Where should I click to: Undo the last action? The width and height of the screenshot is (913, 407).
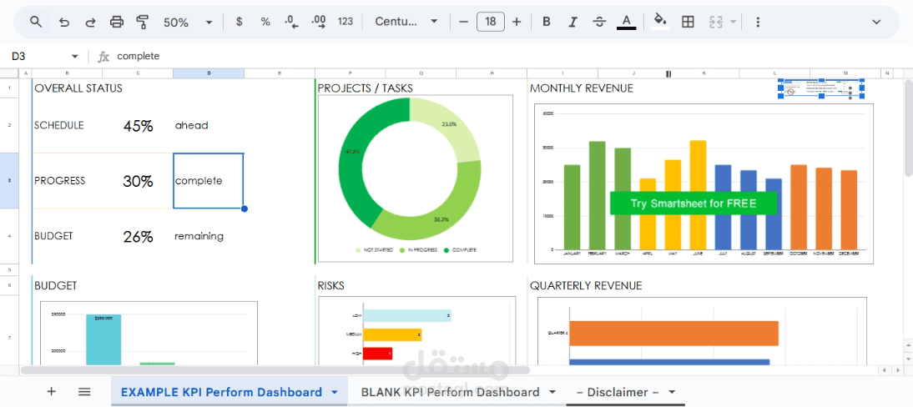(64, 23)
